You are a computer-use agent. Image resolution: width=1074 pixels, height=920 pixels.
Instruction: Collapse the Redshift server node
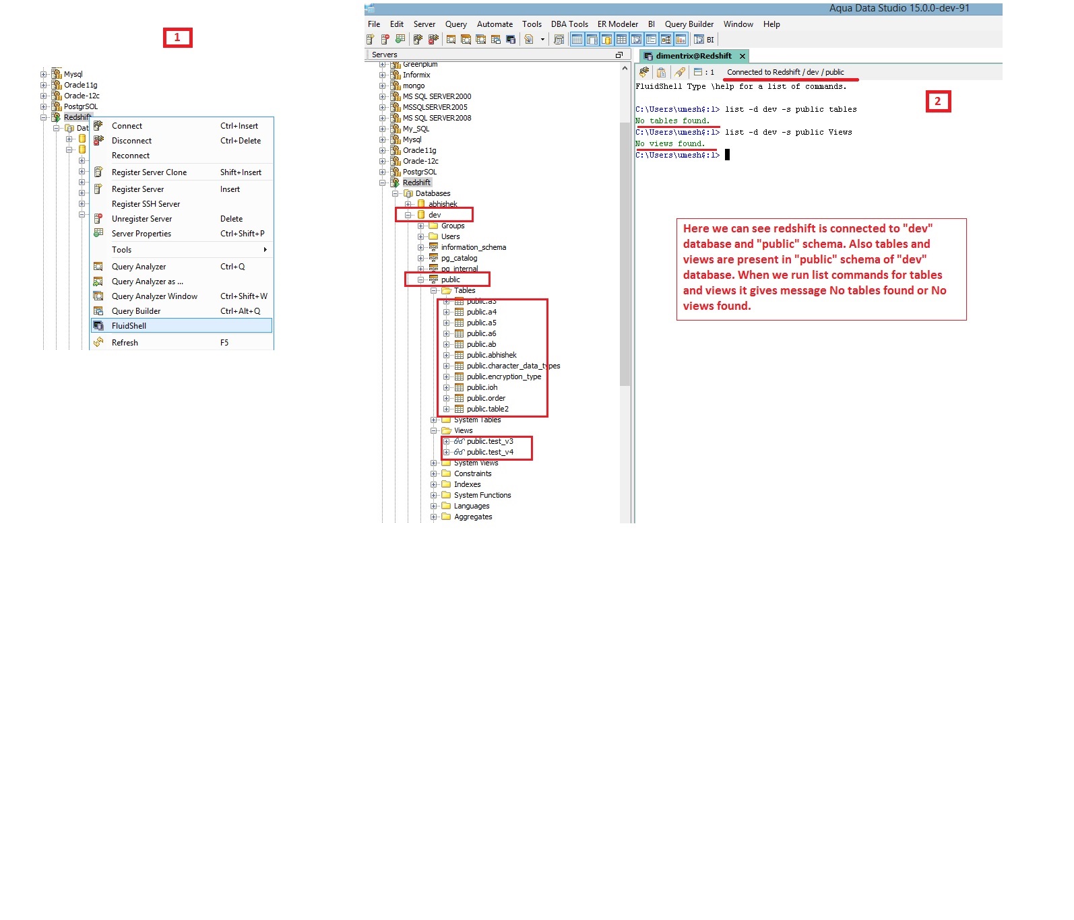coord(383,183)
